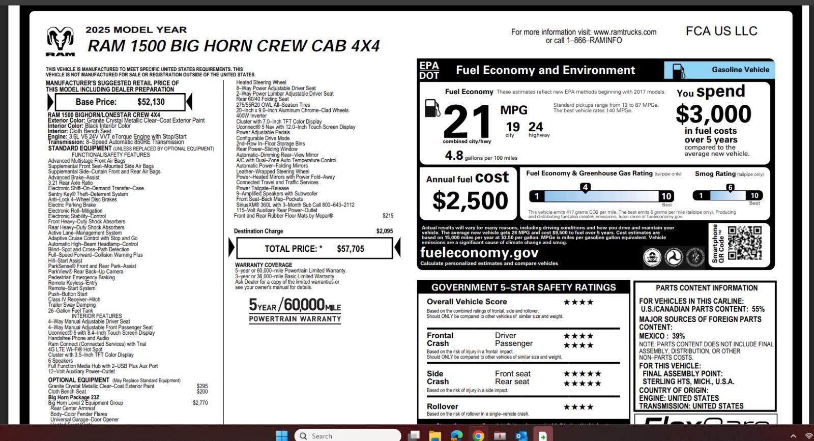
Task: Open Microsoft Edge from the taskbar
Action: (x=456, y=435)
